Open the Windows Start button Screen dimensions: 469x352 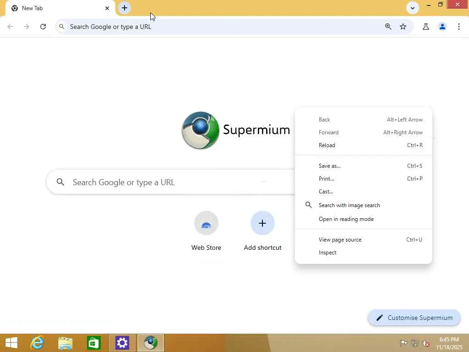pyautogui.click(x=11, y=343)
